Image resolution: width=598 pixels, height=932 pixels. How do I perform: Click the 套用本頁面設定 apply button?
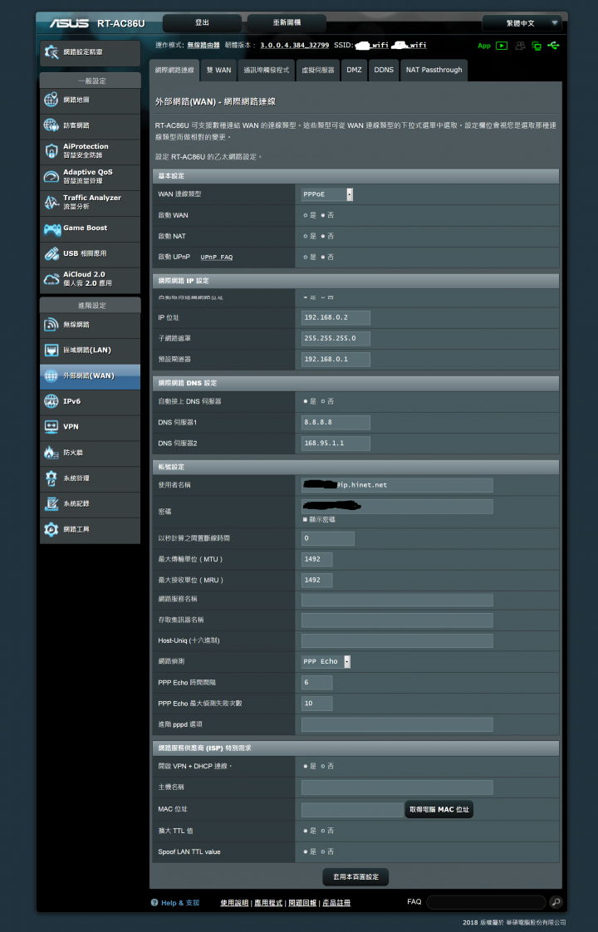(355, 876)
